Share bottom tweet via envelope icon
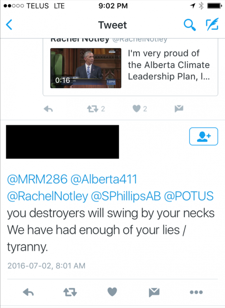Image resolution: width=225 pixels, height=308 pixels. coord(154,292)
